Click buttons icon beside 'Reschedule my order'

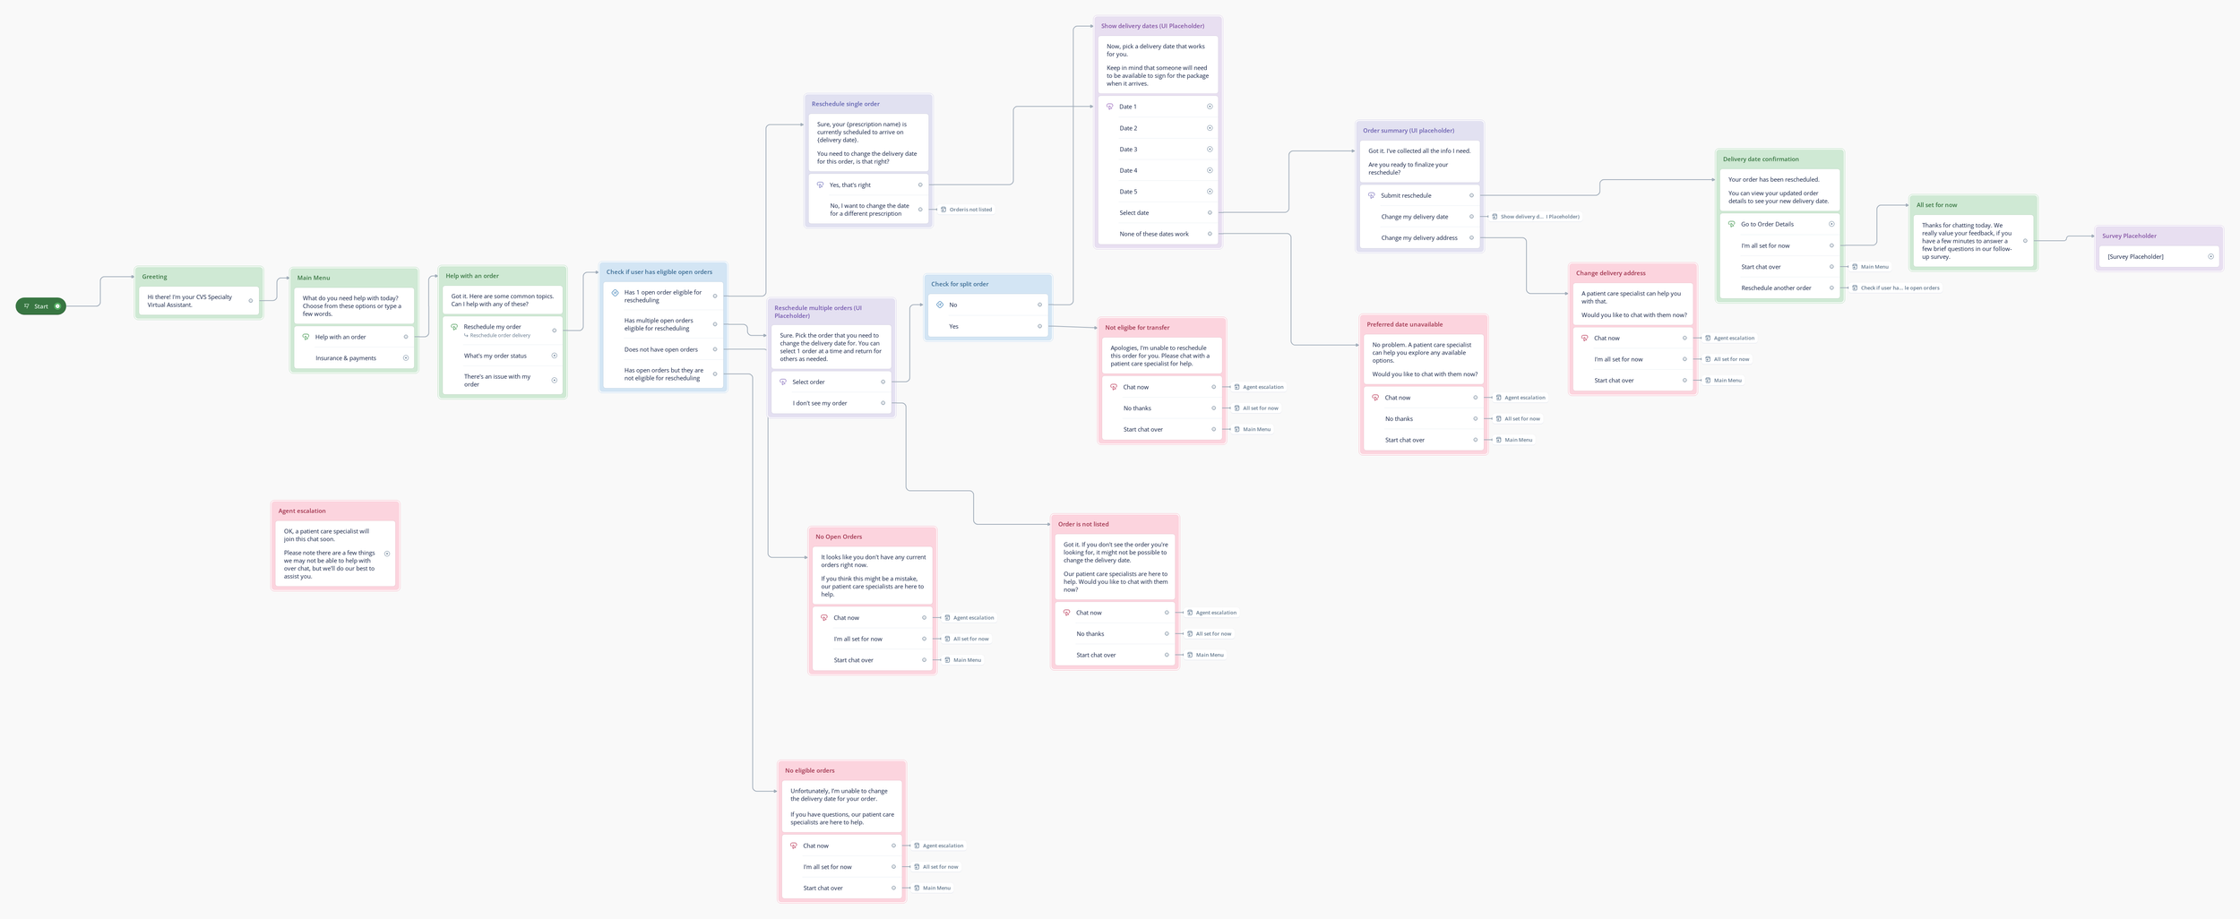[x=454, y=327]
